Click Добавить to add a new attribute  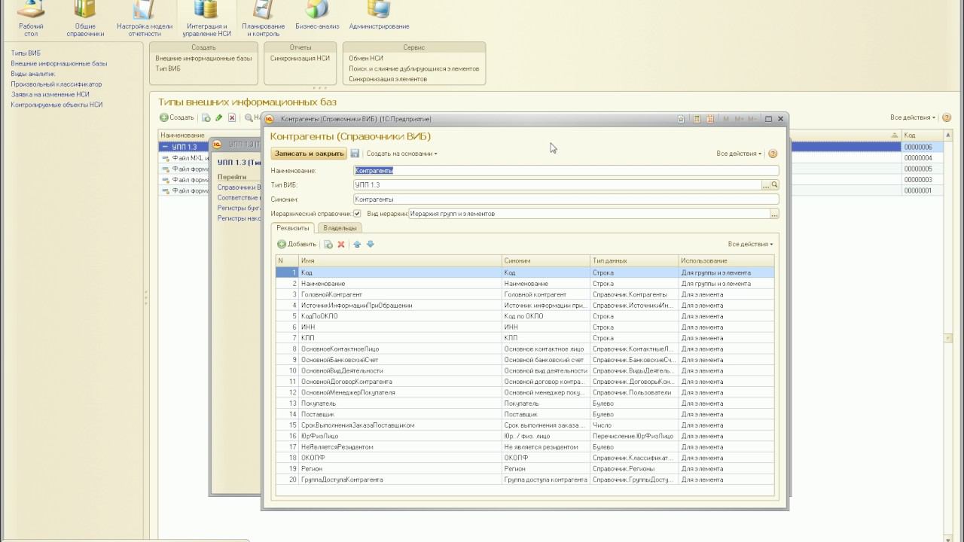pyautogui.click(x=297, y=244)
